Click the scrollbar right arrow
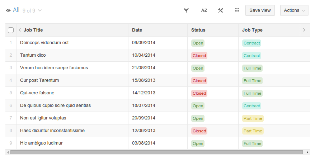Viewport: 315px width, 160px height. [x=307, y=152]
